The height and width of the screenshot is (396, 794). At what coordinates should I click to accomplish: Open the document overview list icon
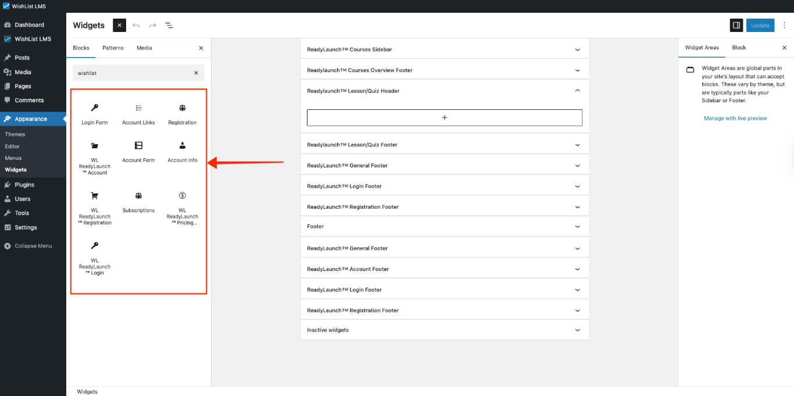pos(169,26)
